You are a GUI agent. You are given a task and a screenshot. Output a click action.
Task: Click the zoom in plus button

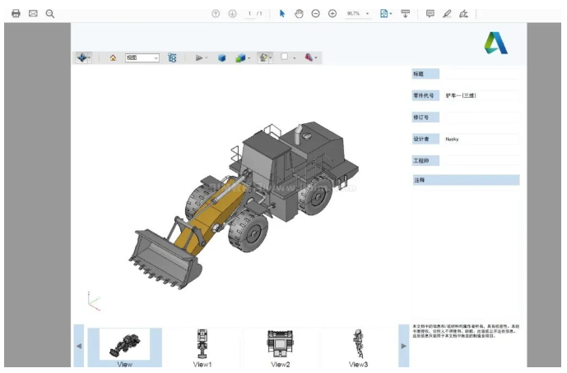(332, 14)
